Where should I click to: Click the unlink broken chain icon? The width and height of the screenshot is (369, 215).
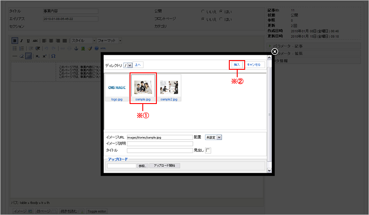pos(69,48)
